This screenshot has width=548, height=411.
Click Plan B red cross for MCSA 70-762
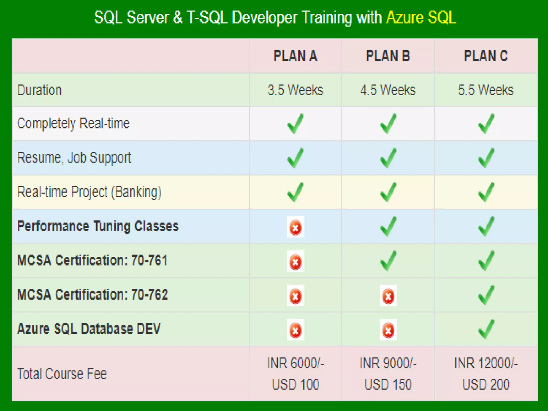click(x=388, y=296)
